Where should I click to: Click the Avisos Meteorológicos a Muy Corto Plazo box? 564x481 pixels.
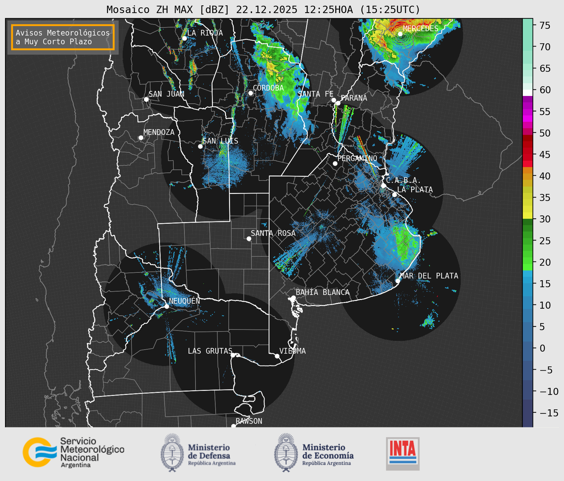pos(63,37)
